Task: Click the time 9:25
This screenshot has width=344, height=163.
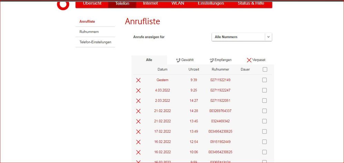Action: pos(194,90)
